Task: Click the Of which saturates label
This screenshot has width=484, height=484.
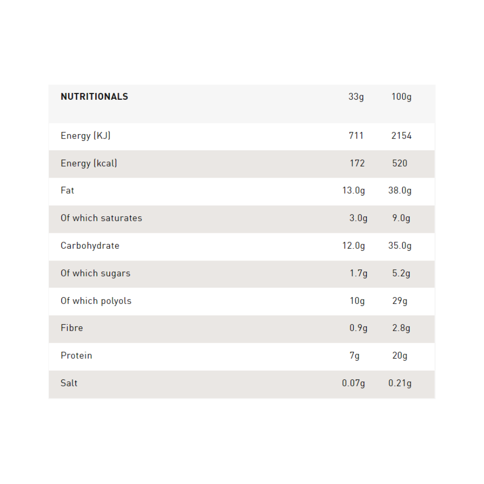Action: click(102, 218)
